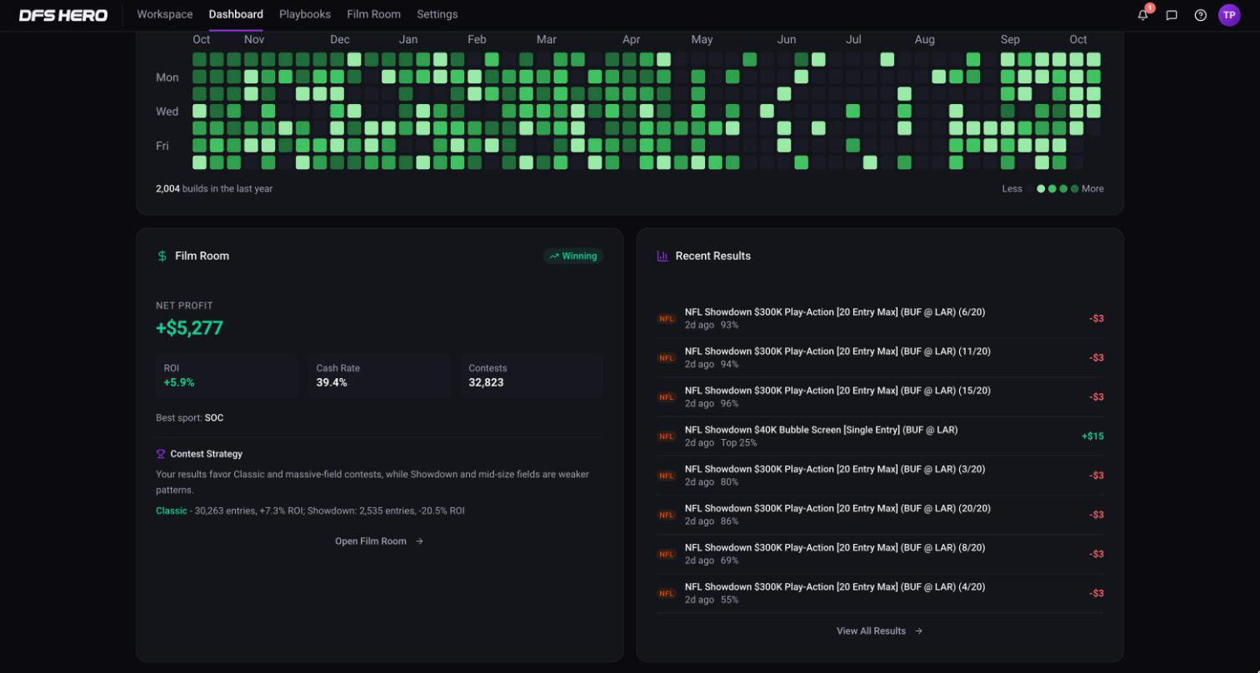Click the Contests 32,823 stat card
The height and width of the screenshot is (673, 1260).
pos(532,376)
